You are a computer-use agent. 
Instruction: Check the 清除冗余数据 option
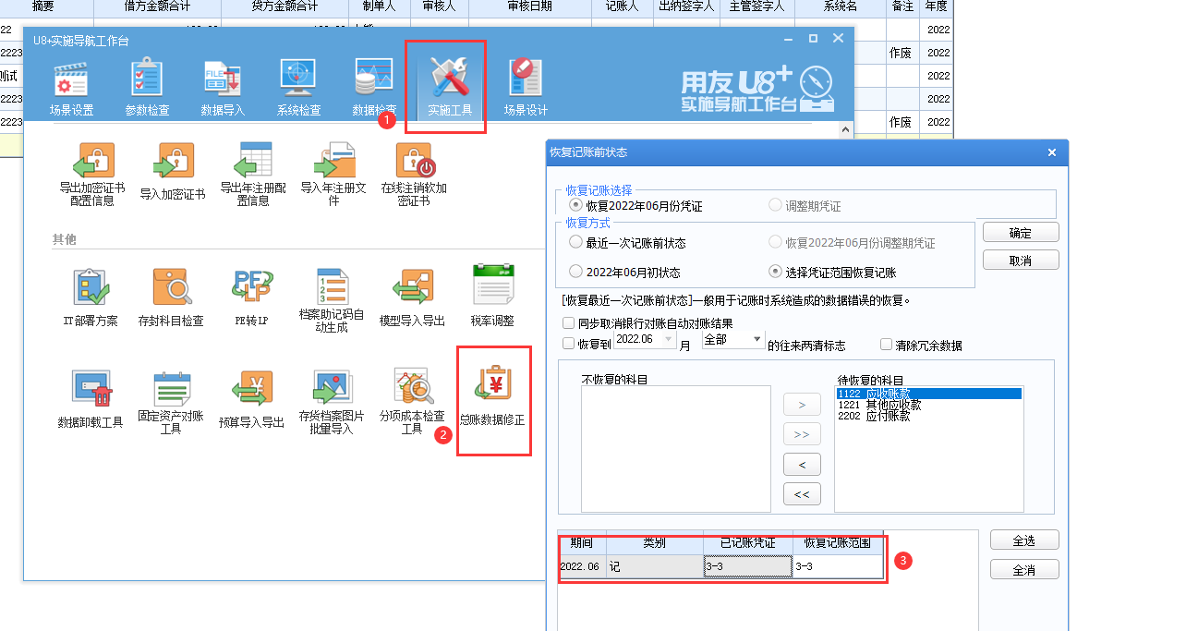pyautogui.click(x=886, y=345)
